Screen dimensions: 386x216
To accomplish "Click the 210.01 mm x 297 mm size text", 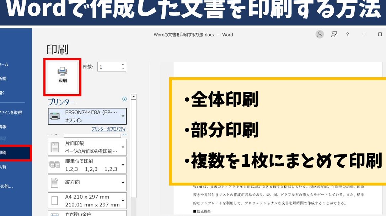I will click(92, 205).
